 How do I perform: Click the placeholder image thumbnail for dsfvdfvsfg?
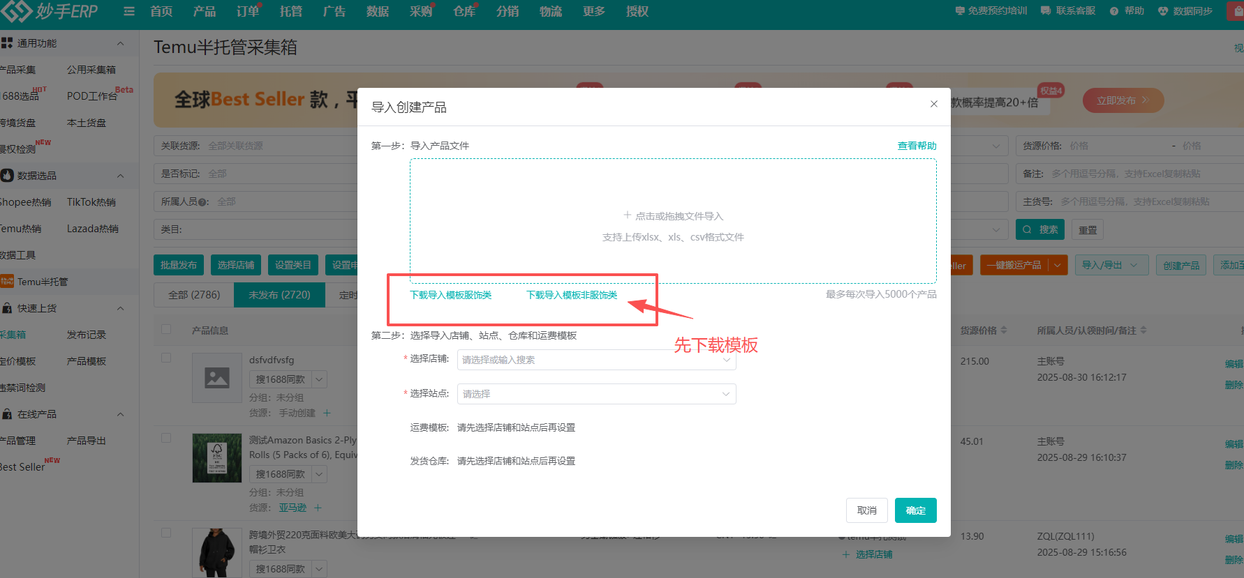click(217, 377)
